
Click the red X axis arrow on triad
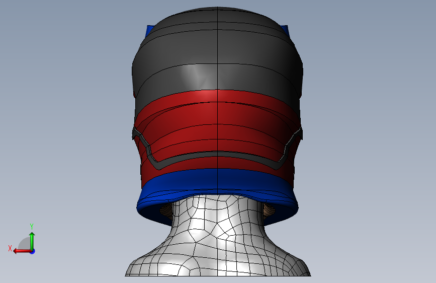pos(22,251)
